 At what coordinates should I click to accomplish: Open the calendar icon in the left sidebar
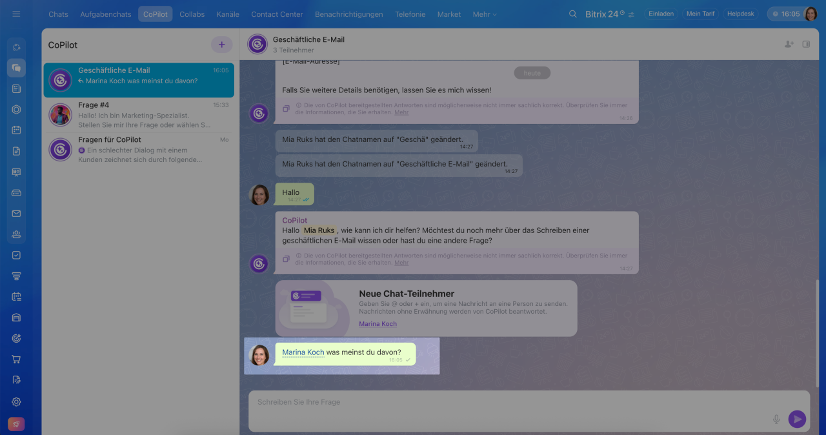(x=16, y=130)
